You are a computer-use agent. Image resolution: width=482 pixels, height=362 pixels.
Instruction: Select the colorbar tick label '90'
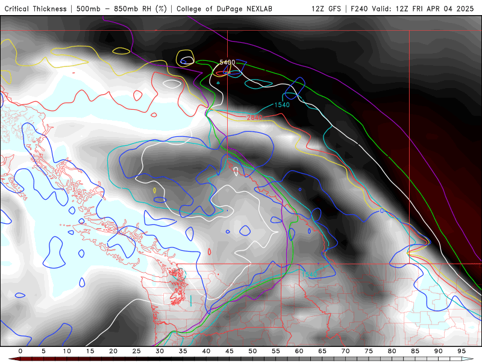click(x=439, y=351)
